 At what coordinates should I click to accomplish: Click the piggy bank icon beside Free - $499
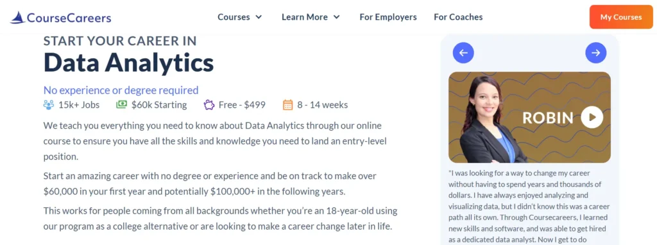[x=209, y=104]
